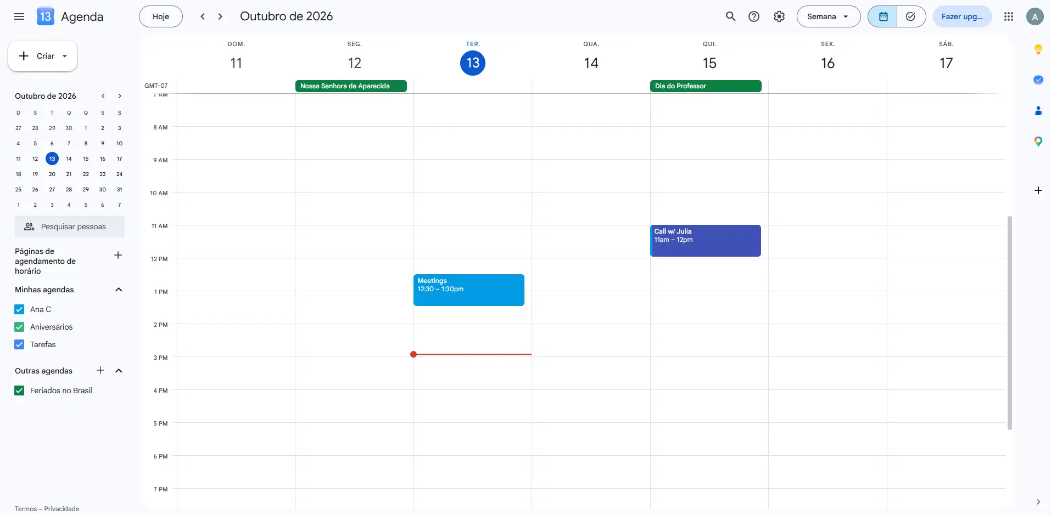Viewport: 1051px width, 515px height.
Task: Go to next week arrow in header
Action: (x=220, y=16)
